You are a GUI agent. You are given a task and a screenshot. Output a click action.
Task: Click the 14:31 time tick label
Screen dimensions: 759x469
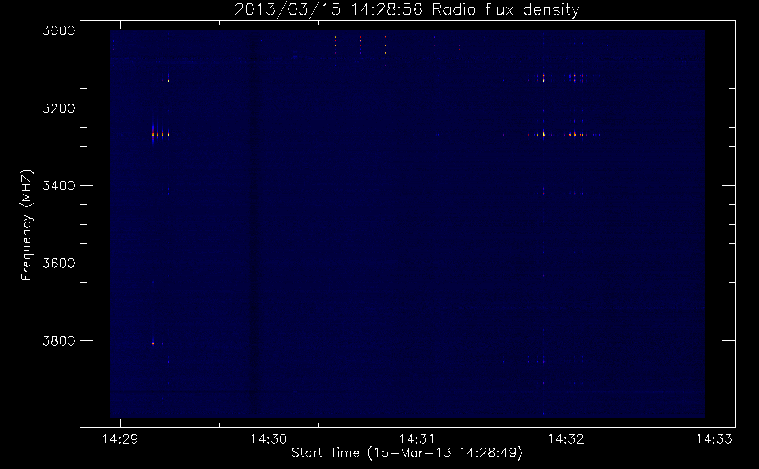(417, 439)
